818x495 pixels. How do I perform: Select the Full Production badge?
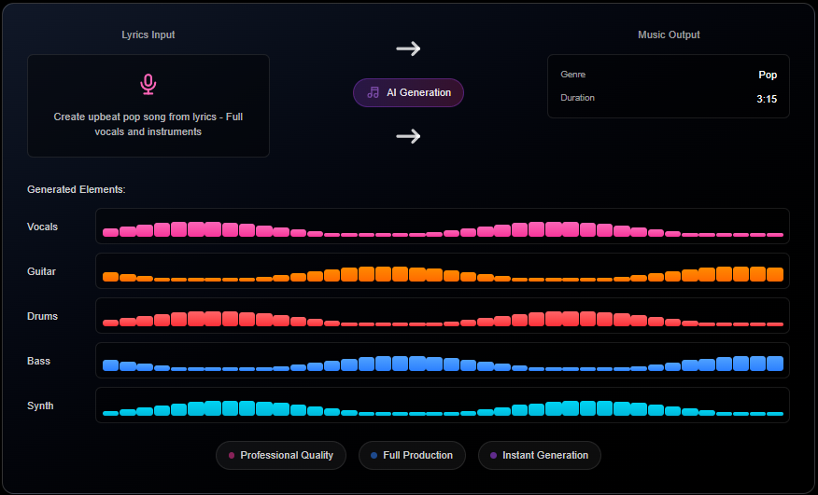coord(412,456)
